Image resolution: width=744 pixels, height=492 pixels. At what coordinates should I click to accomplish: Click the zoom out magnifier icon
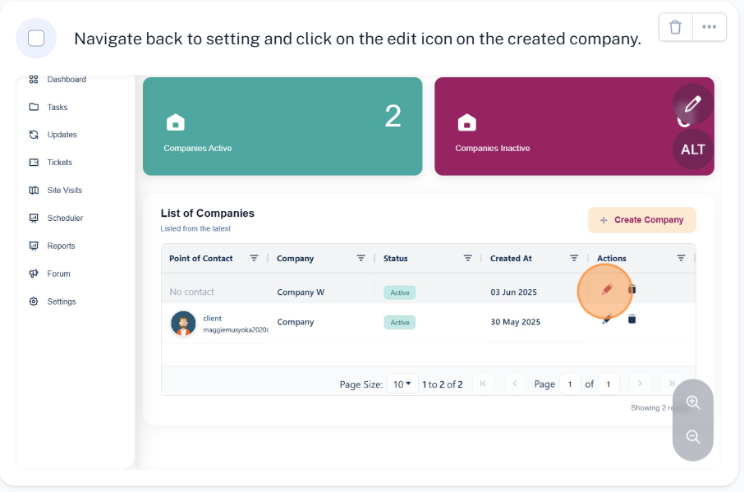click(x=693, y=436)
